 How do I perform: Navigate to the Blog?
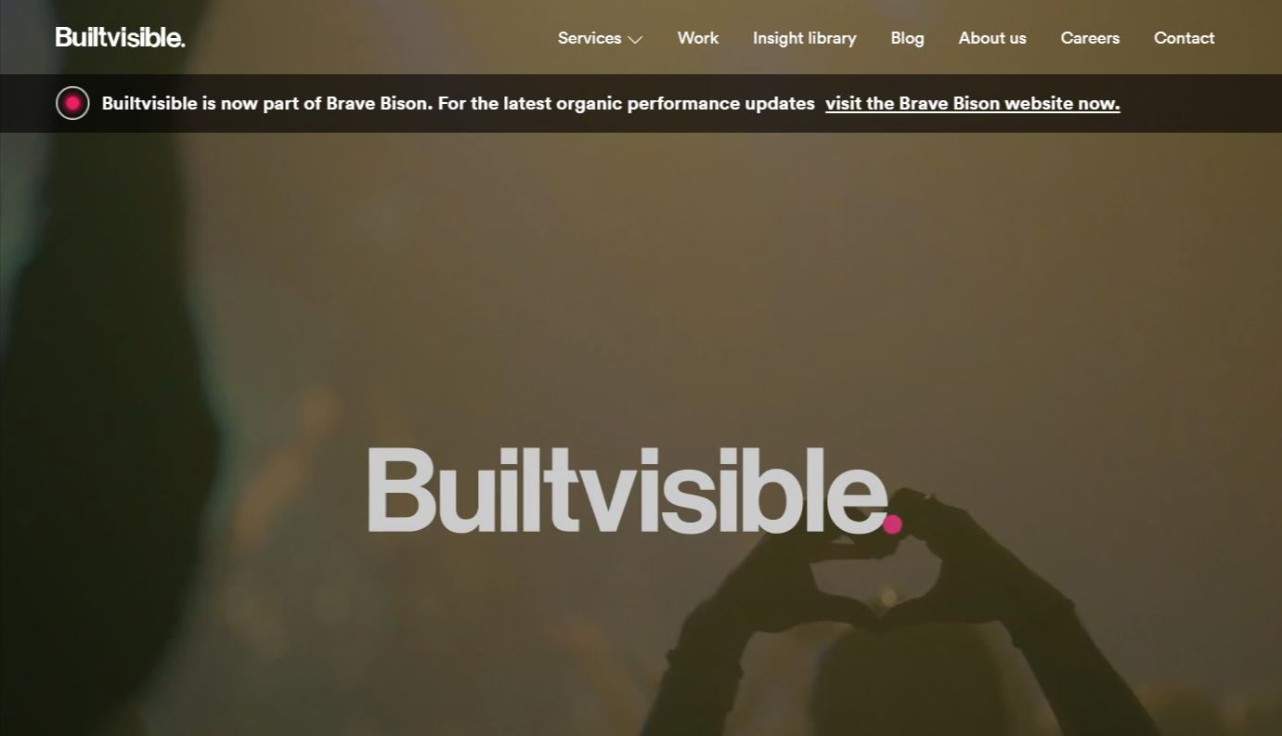pyautogui.click(x=907, y=38)
